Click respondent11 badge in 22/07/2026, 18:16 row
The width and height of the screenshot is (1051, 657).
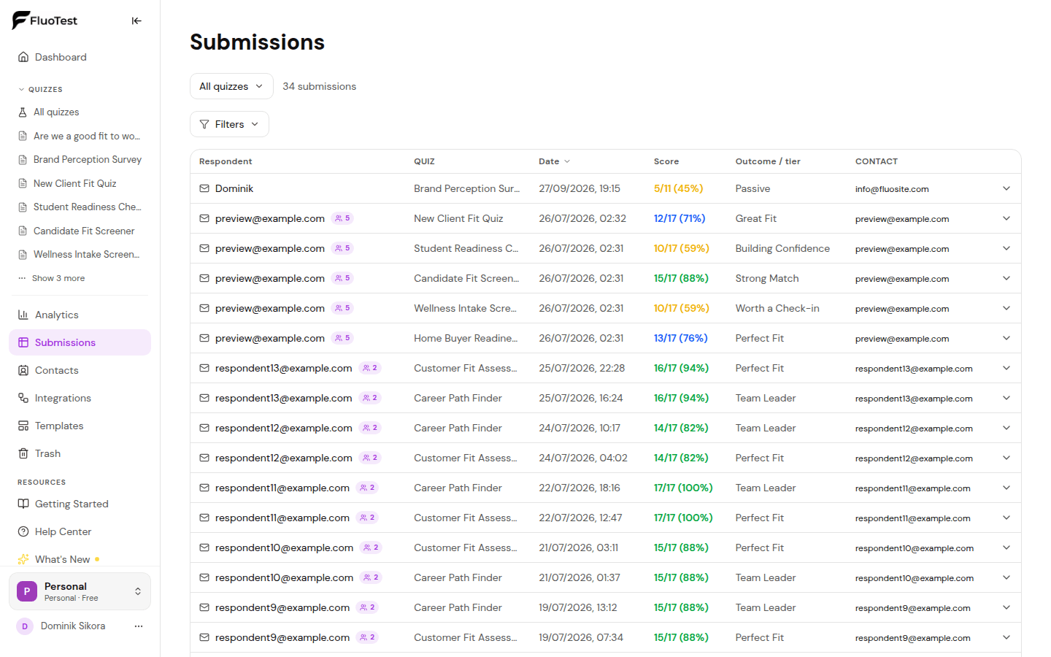click(368, 488)
